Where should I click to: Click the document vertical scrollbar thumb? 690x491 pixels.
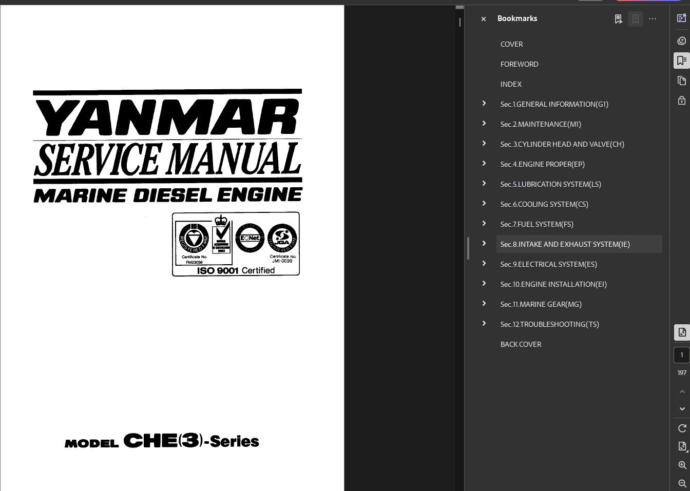[459, 8]
